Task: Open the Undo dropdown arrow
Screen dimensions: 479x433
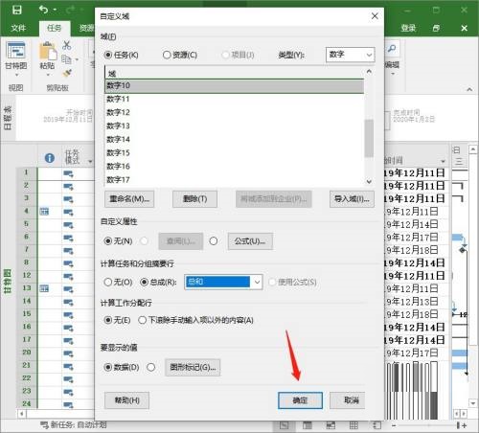Action: [x=55, y=10]
